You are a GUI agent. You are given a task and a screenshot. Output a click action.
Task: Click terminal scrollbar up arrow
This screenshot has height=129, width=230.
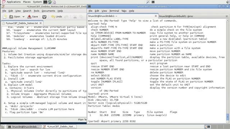[227, 20]
